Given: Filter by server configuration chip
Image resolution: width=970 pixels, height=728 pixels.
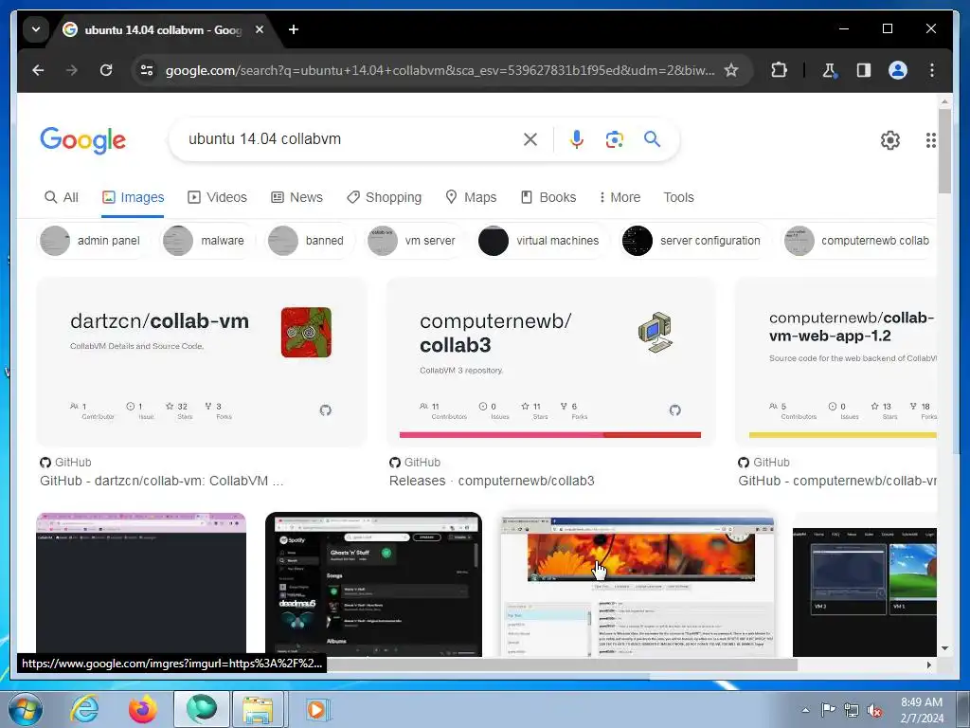Looking at the screenshot, I should pyautogui.click(x=694, y=241).
